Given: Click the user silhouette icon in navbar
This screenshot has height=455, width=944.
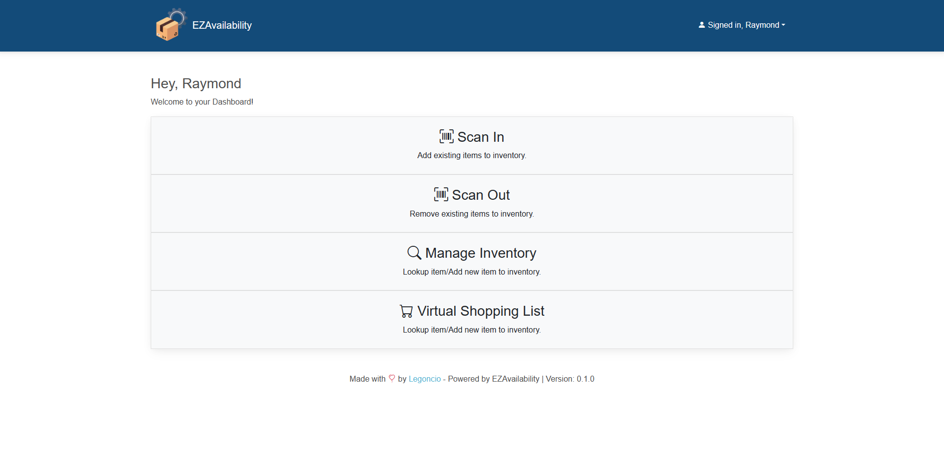Looking at the screenshot, I should 701,24.
